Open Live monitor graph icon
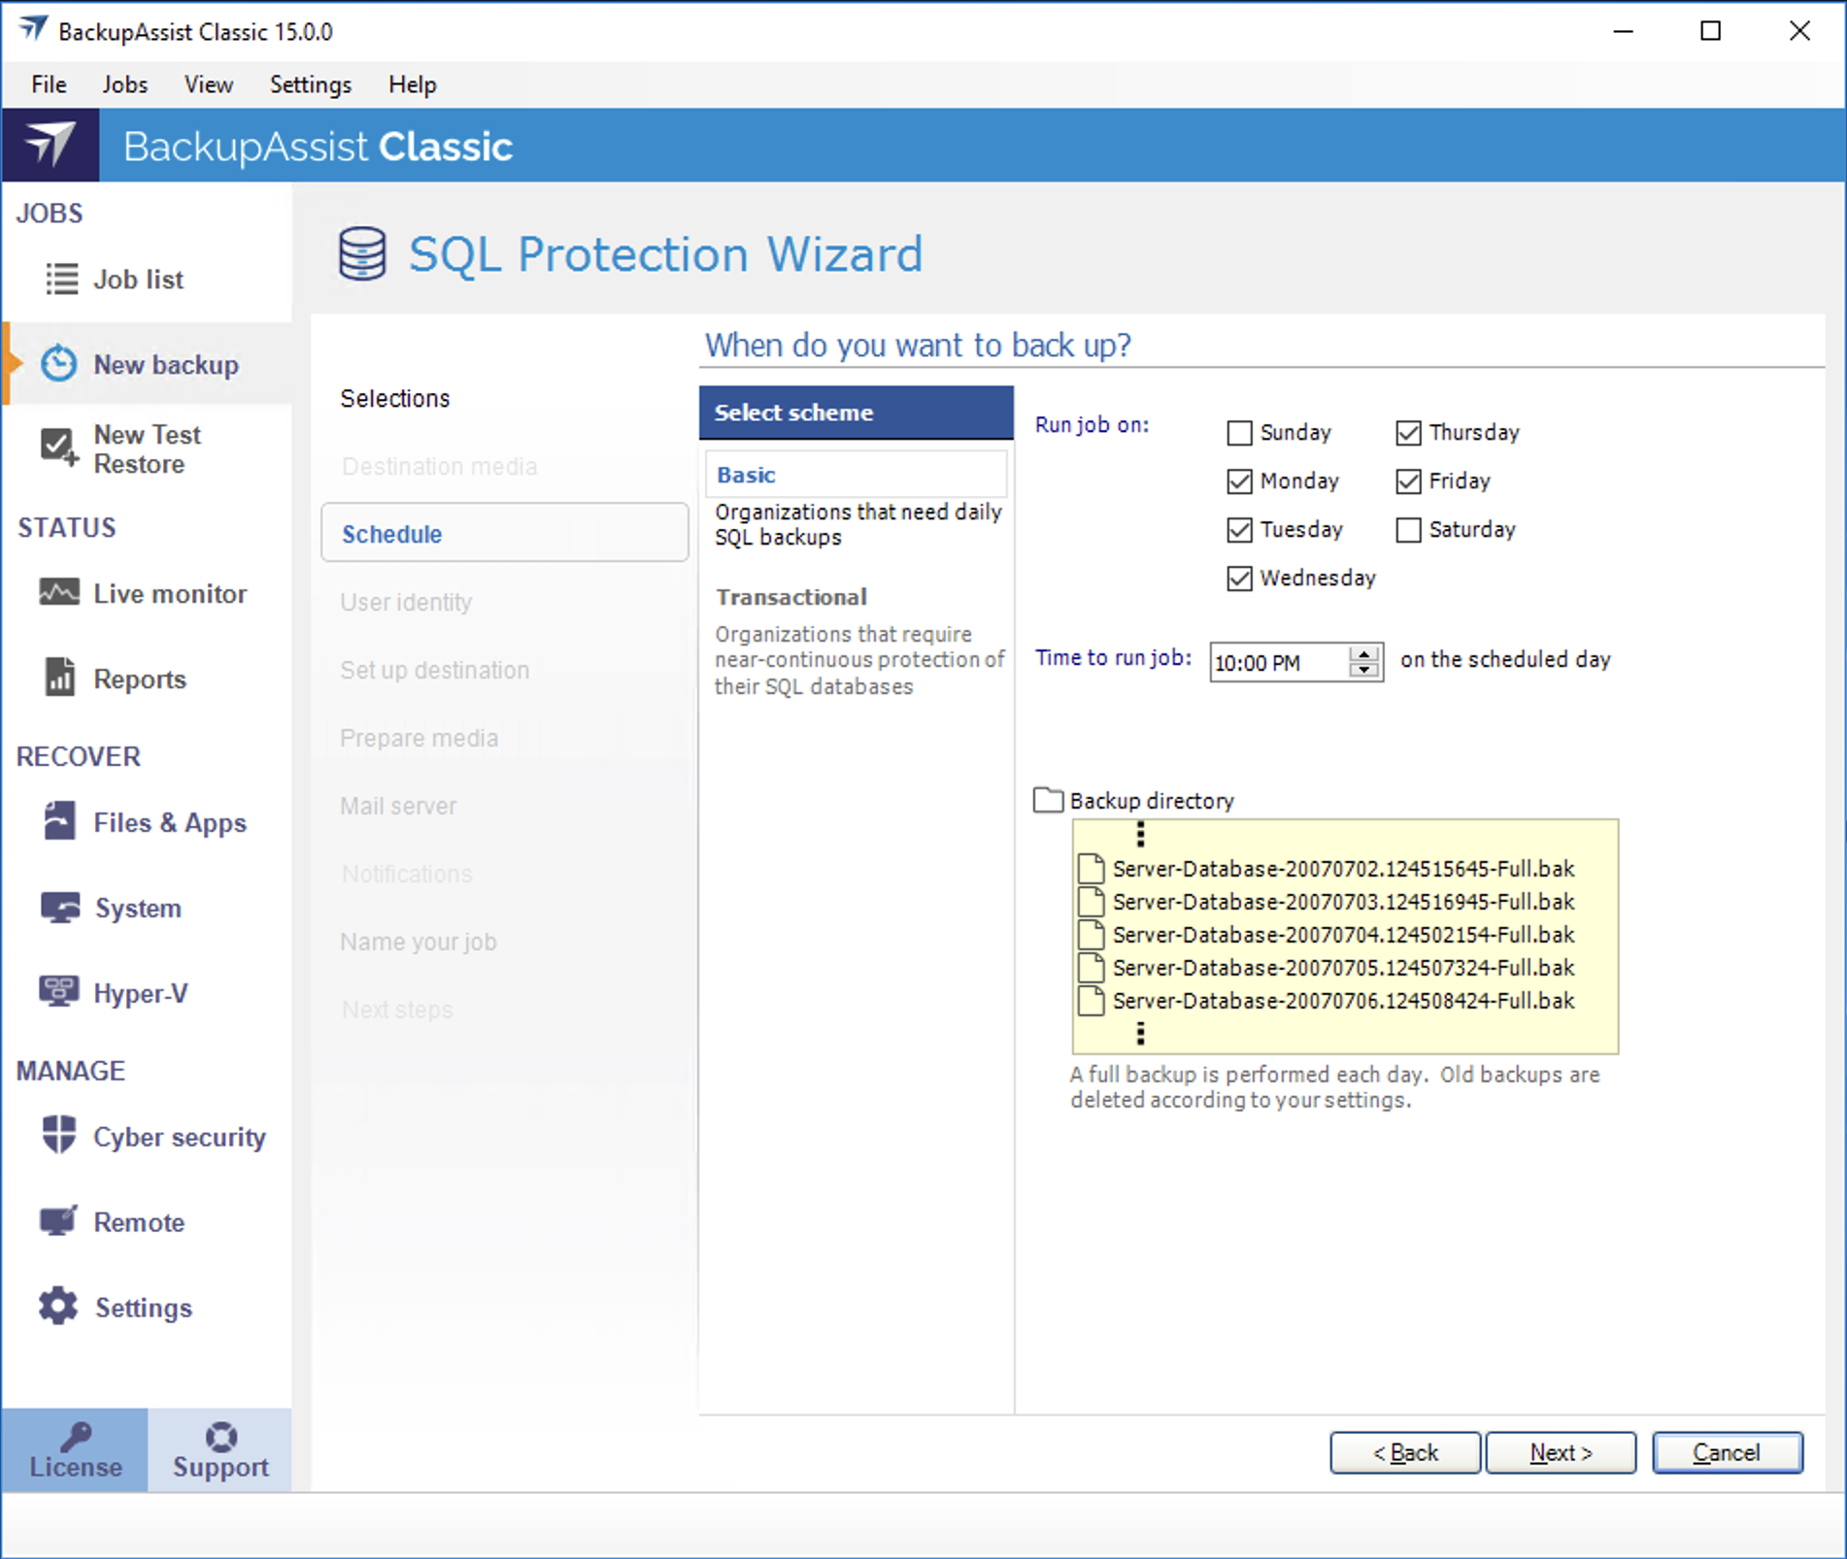This screenshot has width=1847, height=1559. click(59, 592)
